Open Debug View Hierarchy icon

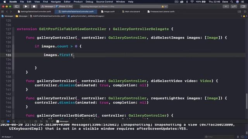(x=36, y=121)
